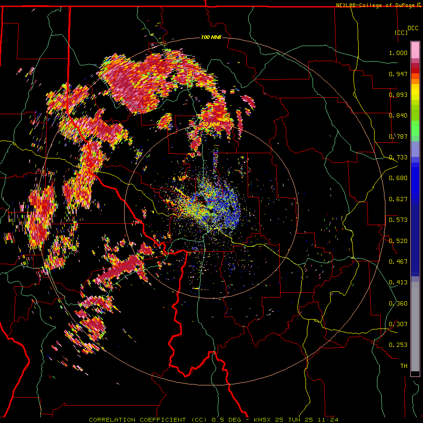Select the 0.520 value on the legend
The image size is (423, 423).
tap(398, 241)
